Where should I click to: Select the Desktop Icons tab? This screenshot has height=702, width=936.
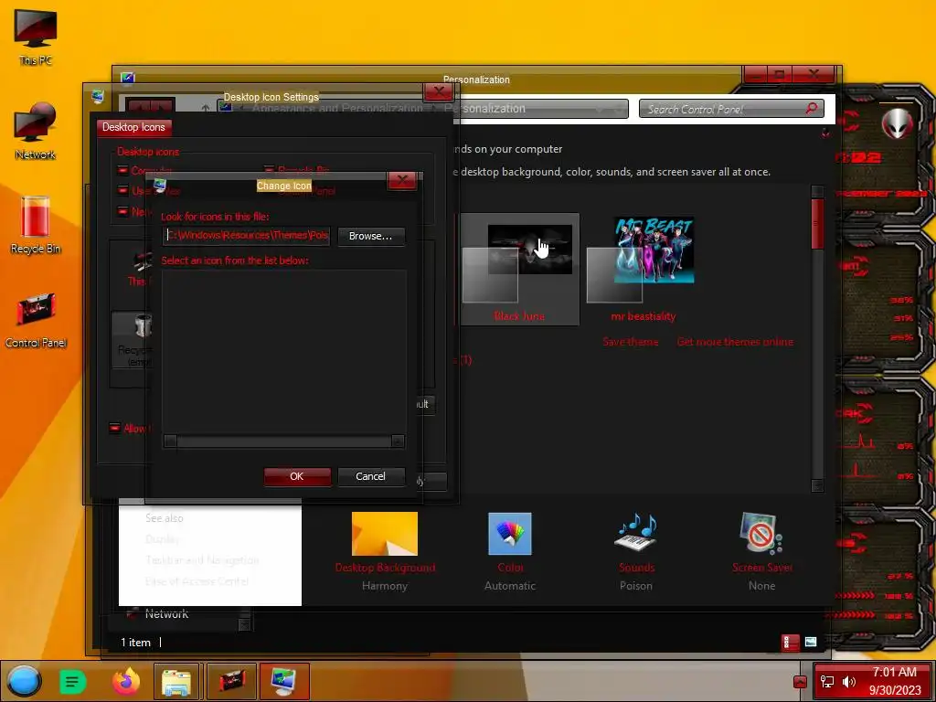[x=133, y=127]
